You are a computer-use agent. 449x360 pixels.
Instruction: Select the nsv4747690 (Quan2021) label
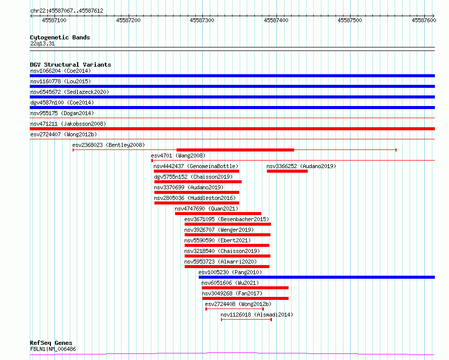(206, 209)
